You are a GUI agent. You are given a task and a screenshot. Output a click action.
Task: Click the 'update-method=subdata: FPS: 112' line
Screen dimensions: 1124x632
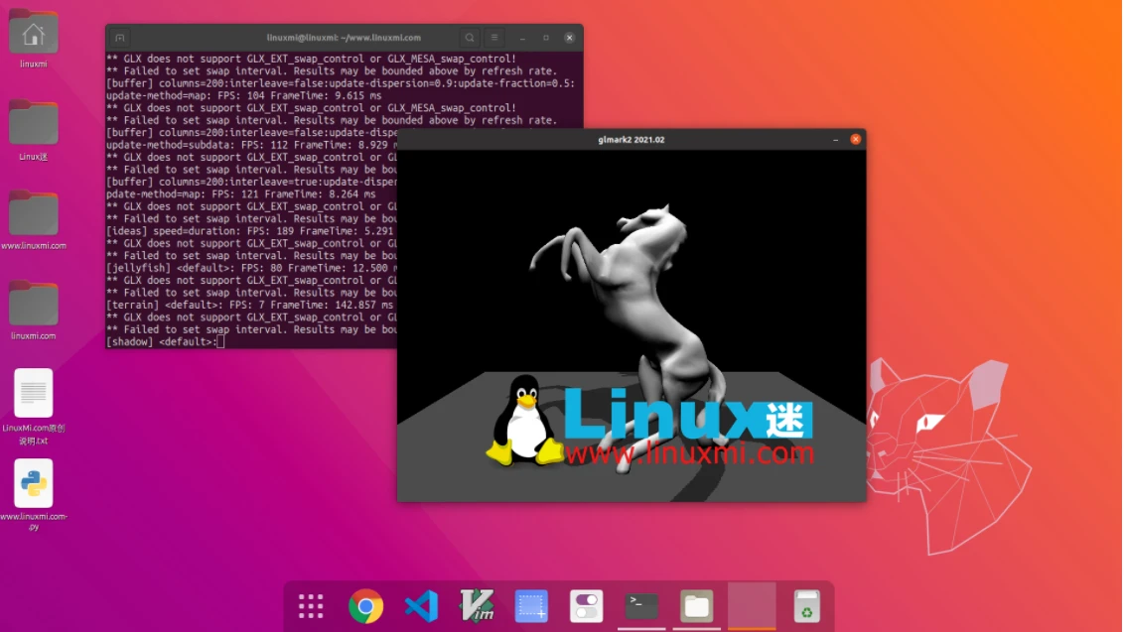coord(251,145)
